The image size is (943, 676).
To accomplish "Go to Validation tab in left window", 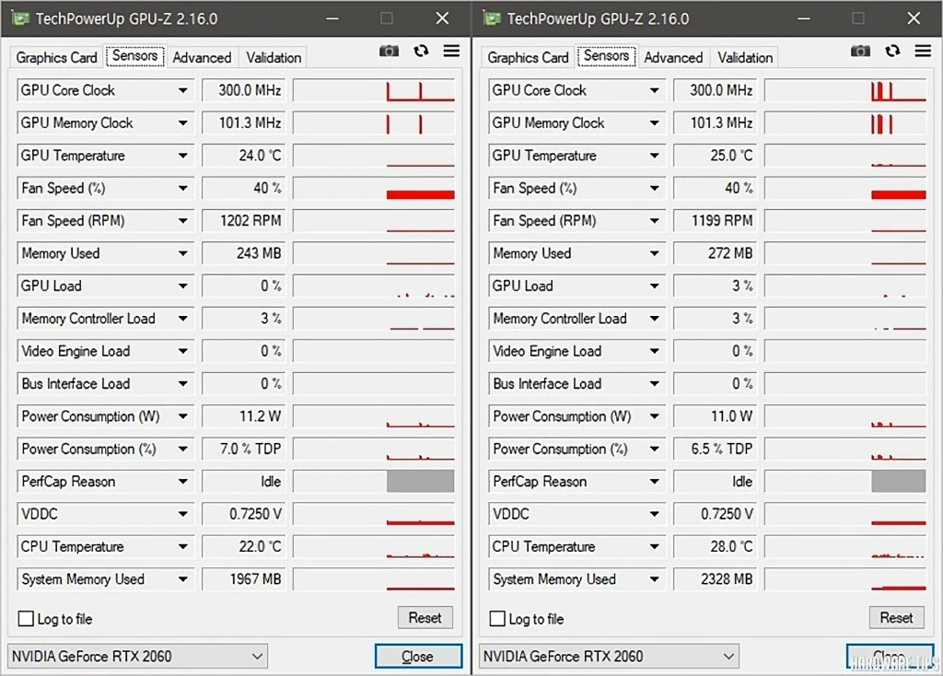I will pyautogui.click(x=274, y=58).
